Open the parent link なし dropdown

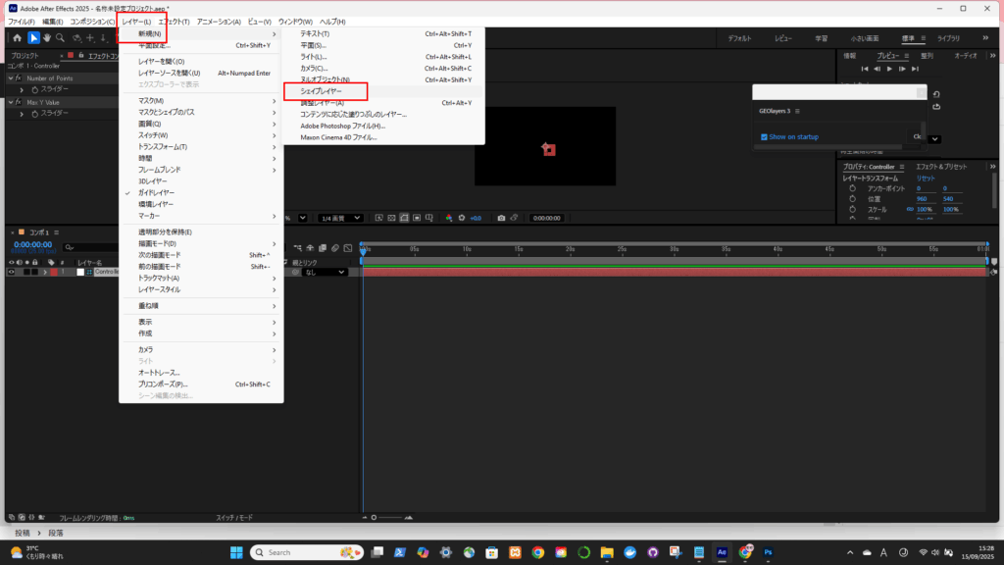coord(324,272)
